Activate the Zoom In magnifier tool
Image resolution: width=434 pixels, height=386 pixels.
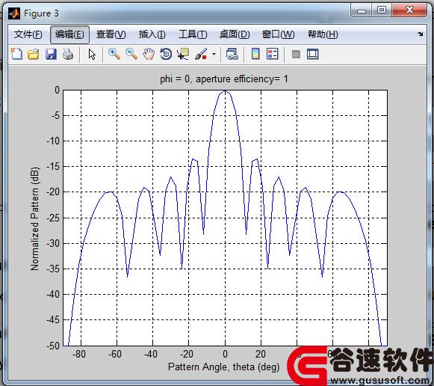pyautogui.click(x=114, y=54)
